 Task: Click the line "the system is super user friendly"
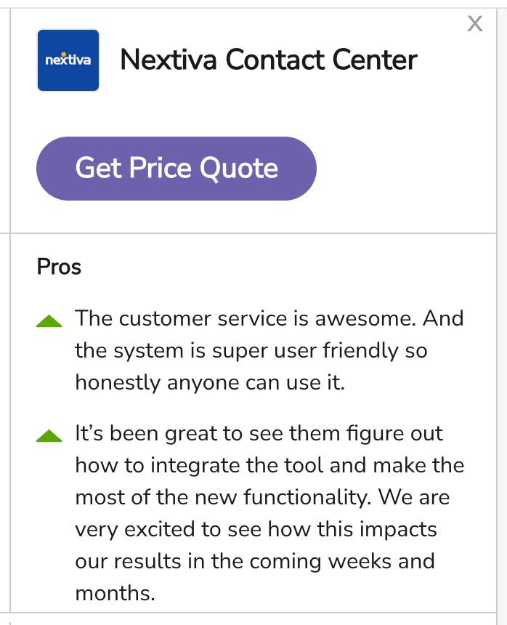pyautogui.click(x=251, y=350)
